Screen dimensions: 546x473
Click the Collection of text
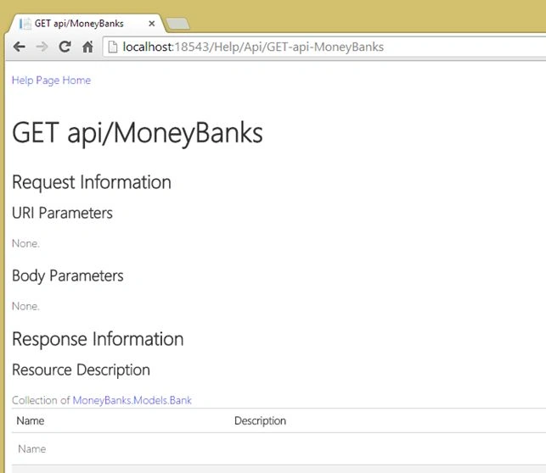pyautogui.click(x=41, y=400)
